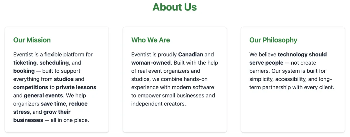Click the bold phrase general events
This screenshot has width=350, height=137.
43,95
